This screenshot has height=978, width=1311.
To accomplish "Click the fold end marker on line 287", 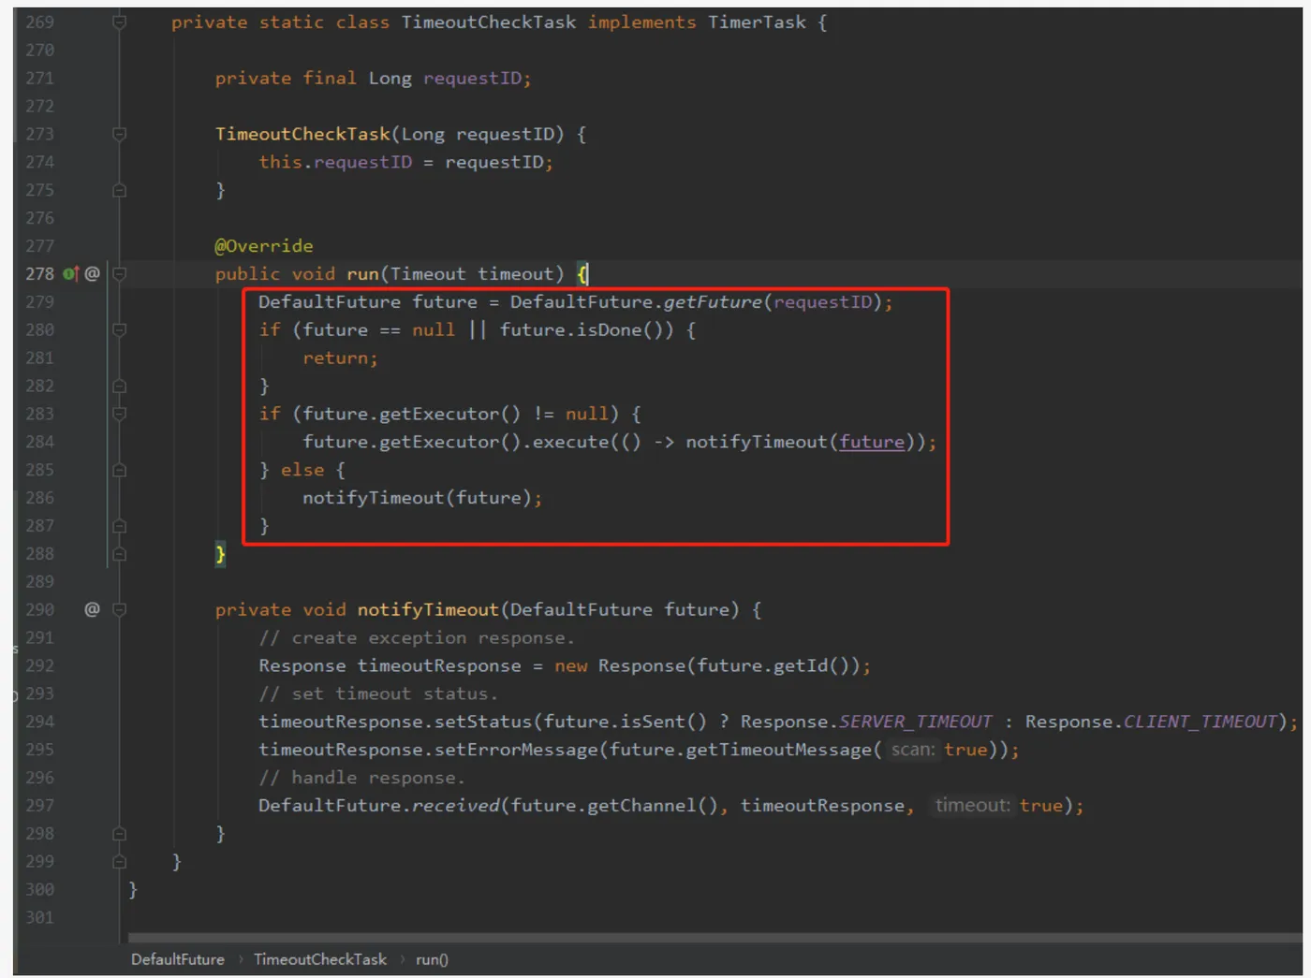I will (x=120, y=526).
